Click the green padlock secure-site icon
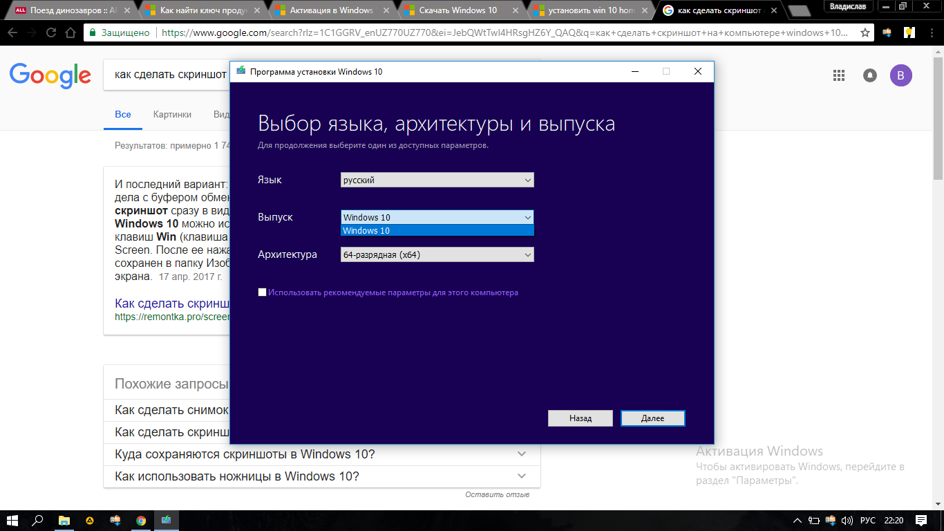 (93, 32)
